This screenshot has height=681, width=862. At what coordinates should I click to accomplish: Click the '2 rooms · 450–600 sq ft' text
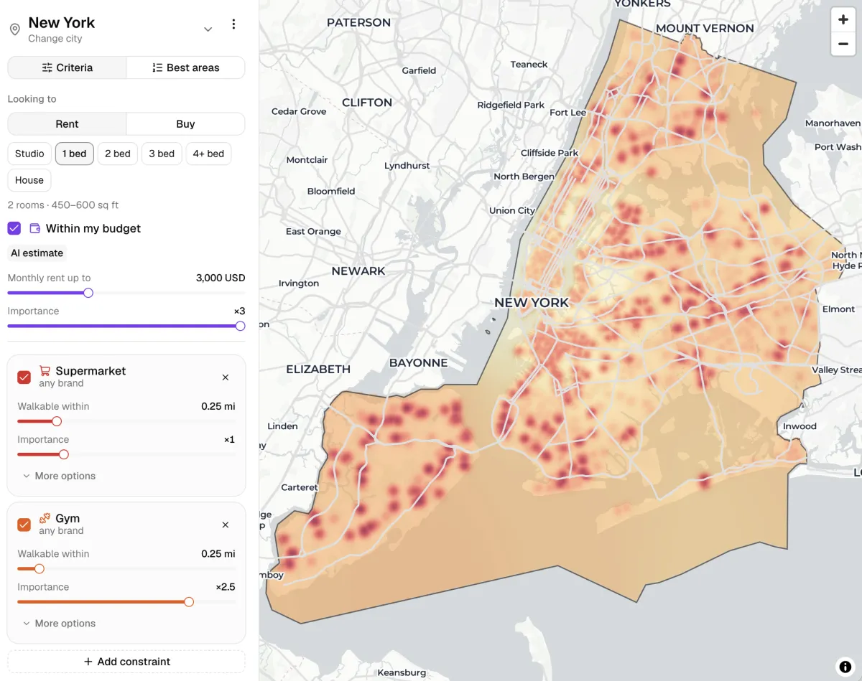click(x=63, y=205)
